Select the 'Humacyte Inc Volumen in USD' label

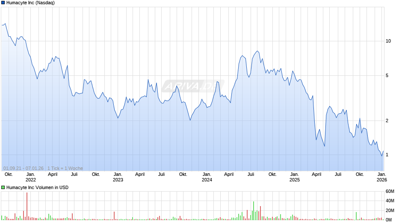(38, 187)
